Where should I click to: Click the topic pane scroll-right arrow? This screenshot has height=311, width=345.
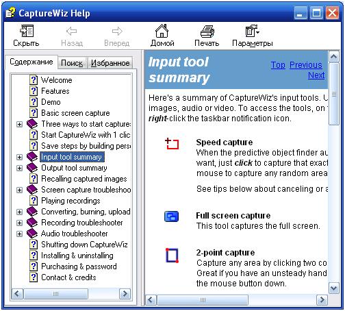pos(322,299)
